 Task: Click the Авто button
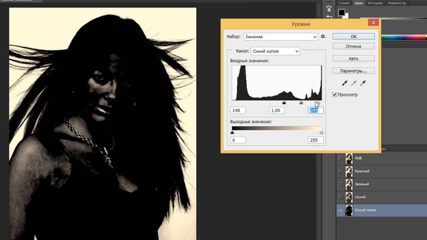(x=354, y=59)
